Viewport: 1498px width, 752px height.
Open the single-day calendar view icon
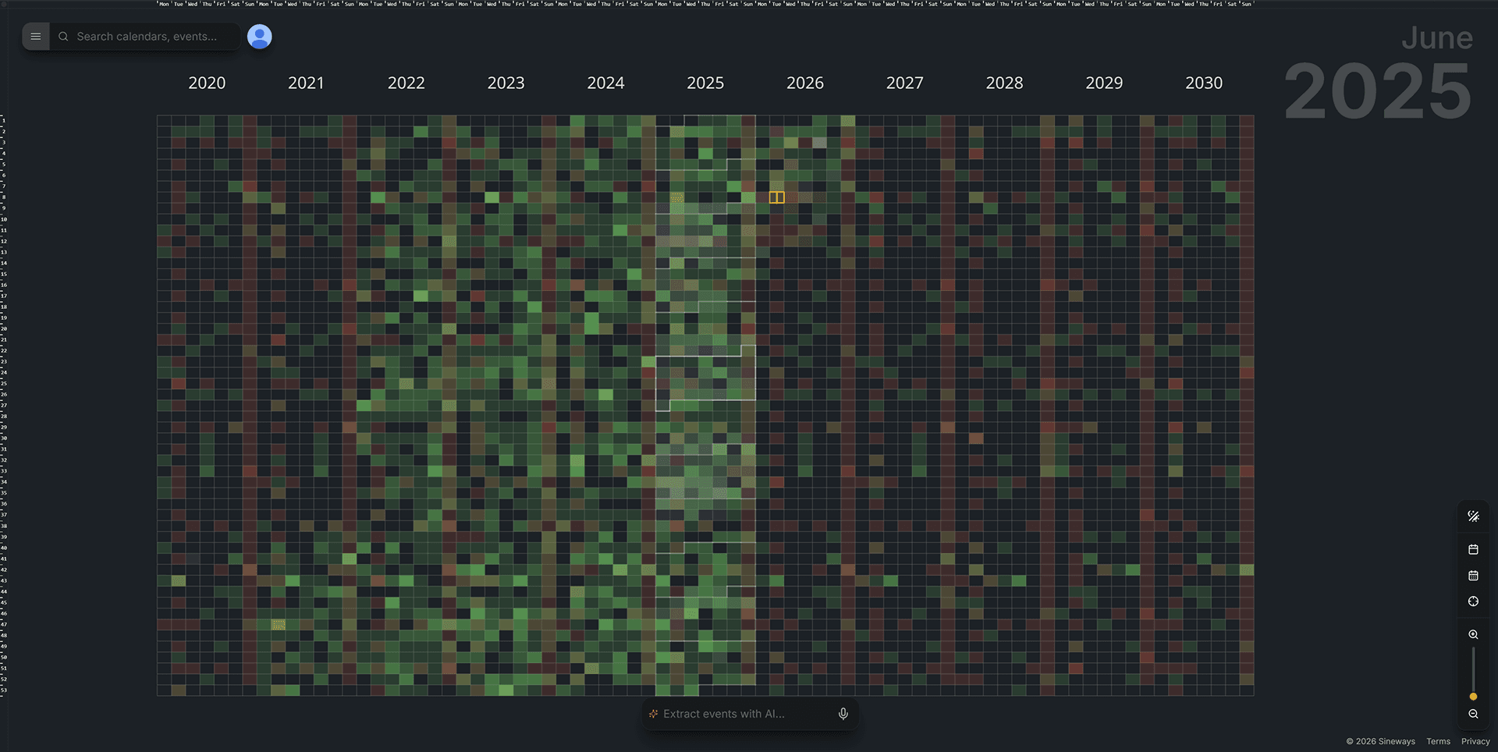(1473, 549)
